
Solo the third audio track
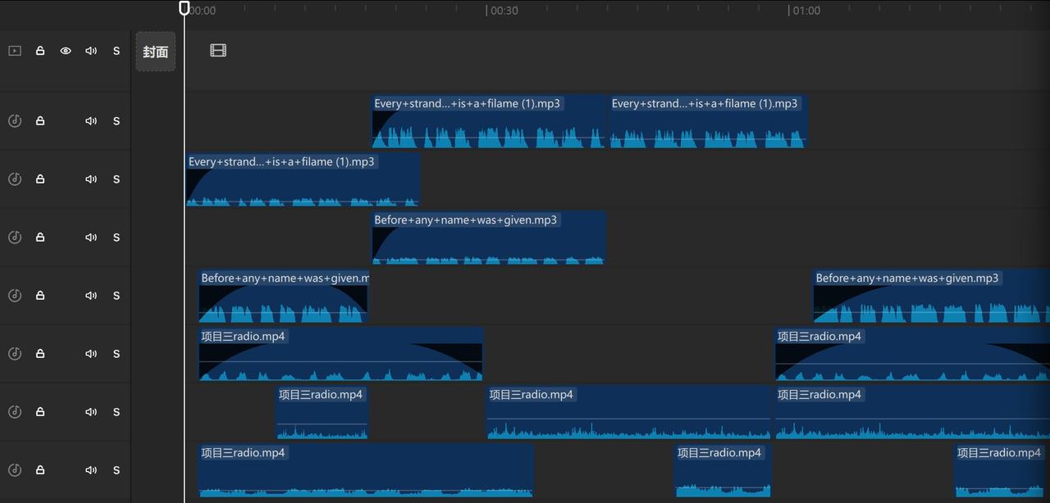pos(116,237)
